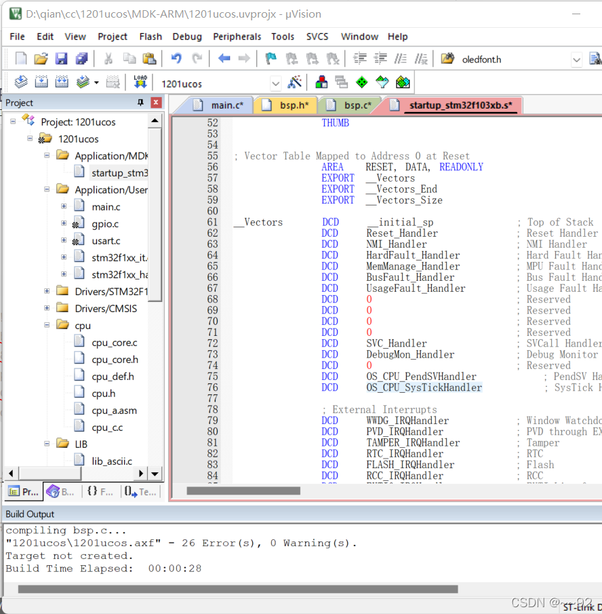
Task: Open the Debug menu
Action: click(x=187, y=37)
